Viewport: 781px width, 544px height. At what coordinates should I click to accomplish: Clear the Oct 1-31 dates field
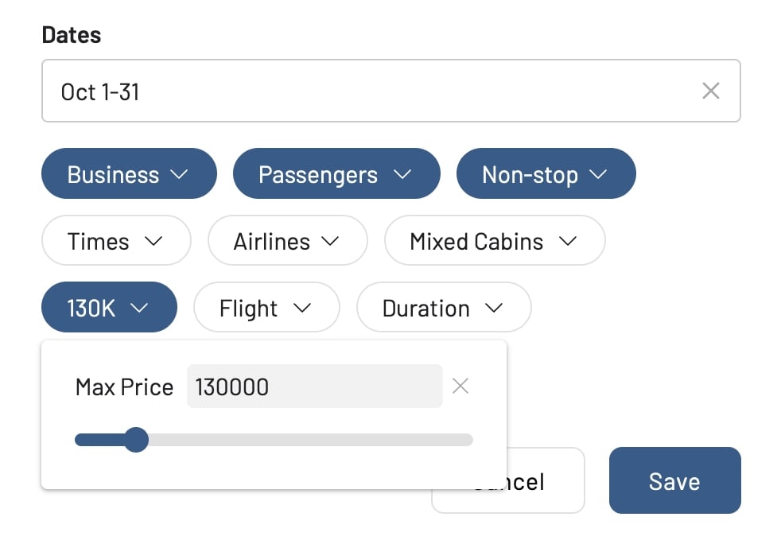tap(710, 91)
